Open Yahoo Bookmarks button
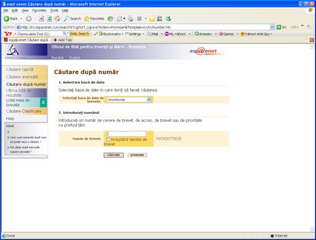The image size is (316, 240). click(110, 34)
